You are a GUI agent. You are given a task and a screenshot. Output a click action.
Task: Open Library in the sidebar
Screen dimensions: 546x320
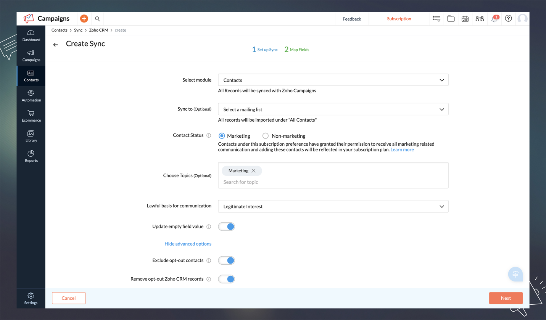31,137
